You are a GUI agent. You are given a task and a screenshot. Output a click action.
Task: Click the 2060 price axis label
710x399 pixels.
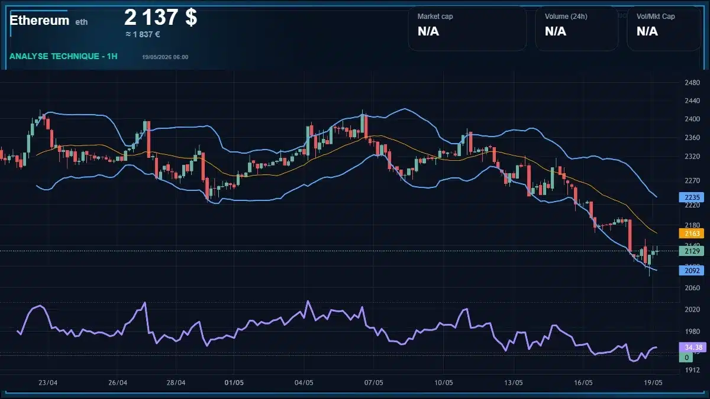(x=692, y=288)
